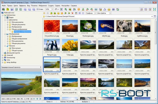
Task: Zoom in with the plus magnifier icon
Action: click(25, 9)
